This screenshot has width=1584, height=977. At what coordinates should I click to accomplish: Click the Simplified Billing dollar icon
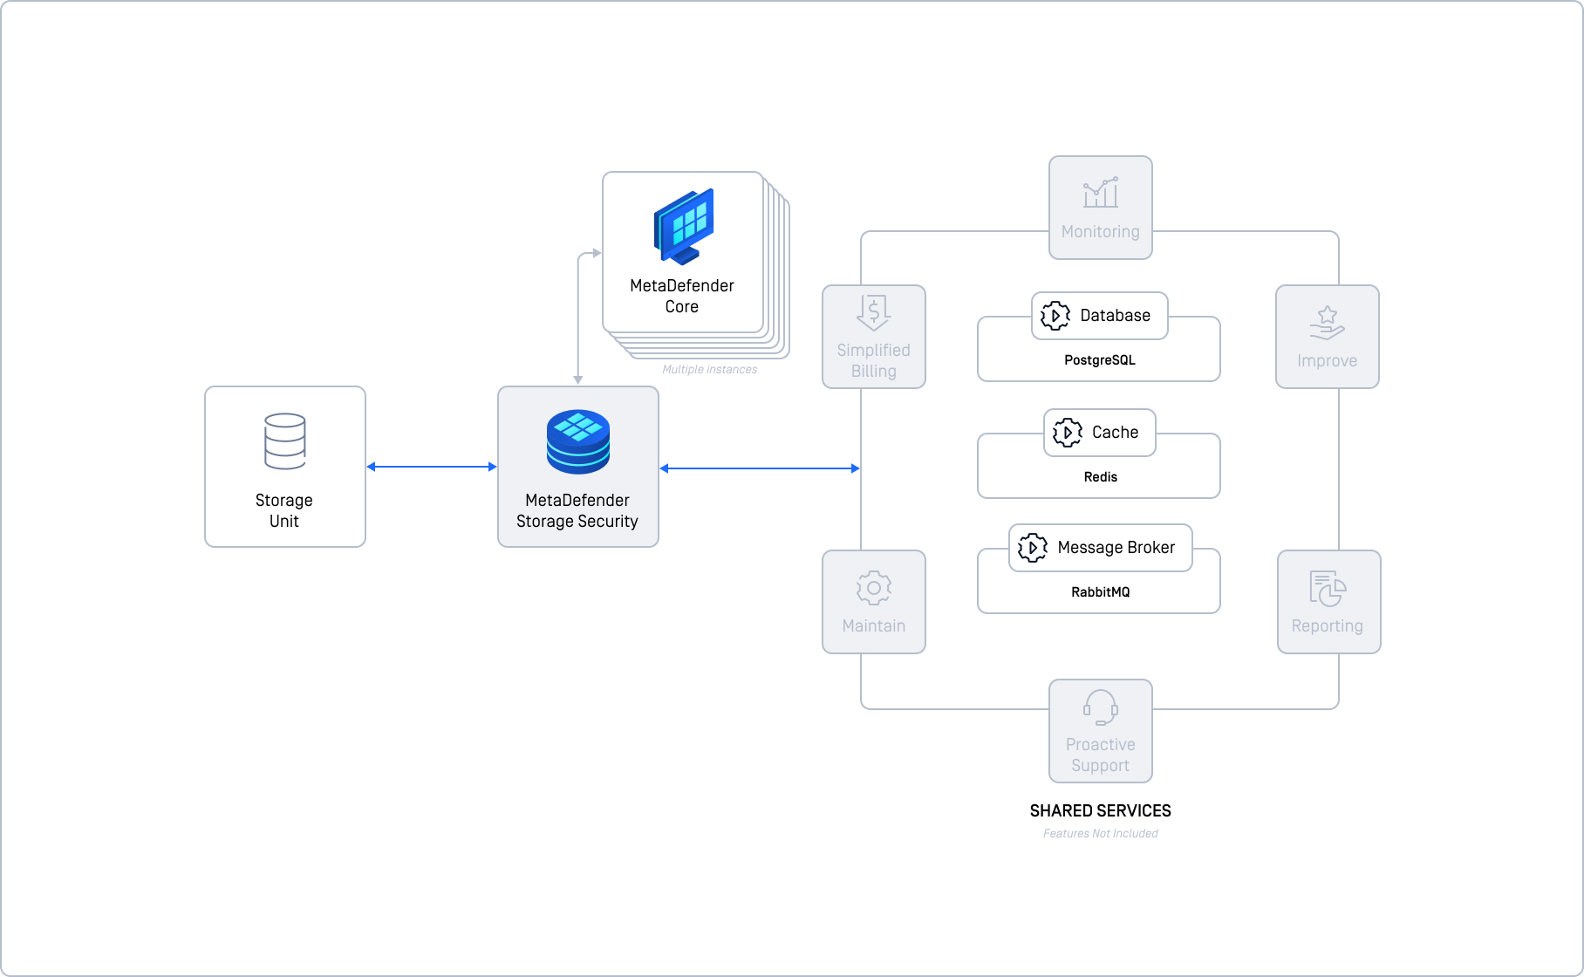(x=873, y=312)
